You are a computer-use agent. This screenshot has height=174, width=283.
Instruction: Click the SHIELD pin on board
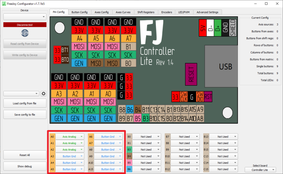233,28
